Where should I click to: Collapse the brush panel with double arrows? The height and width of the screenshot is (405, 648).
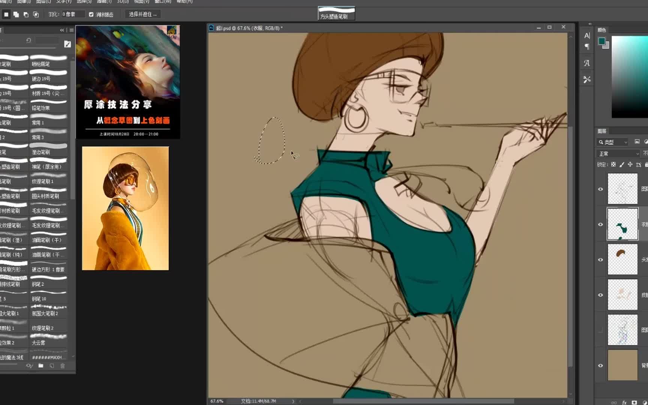[62, 30]
